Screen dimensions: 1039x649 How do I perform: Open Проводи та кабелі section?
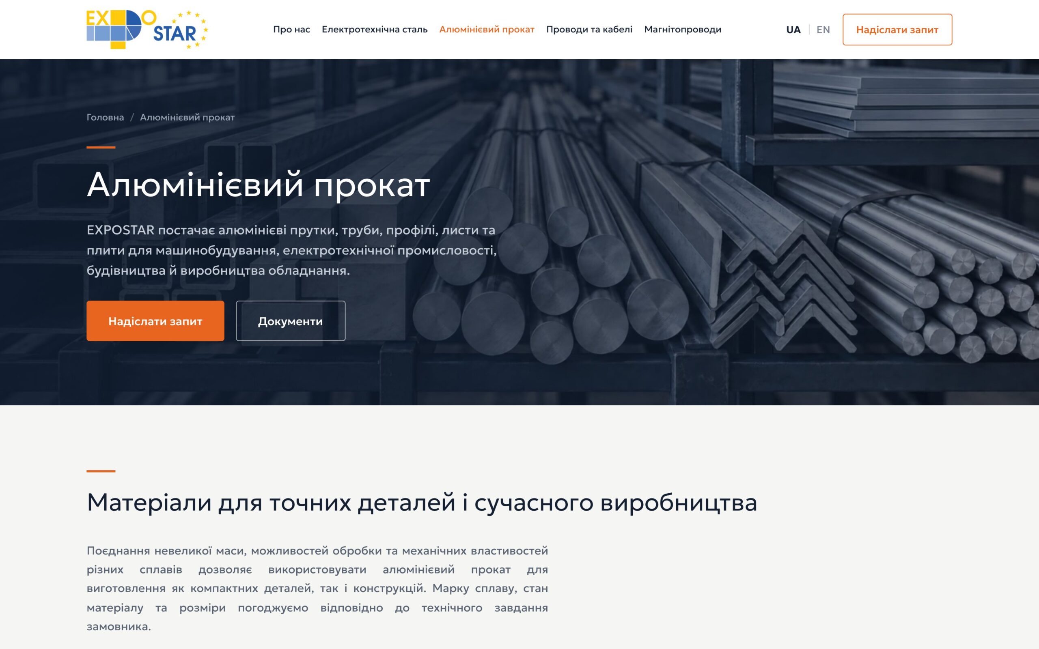[x=589, y=30]
